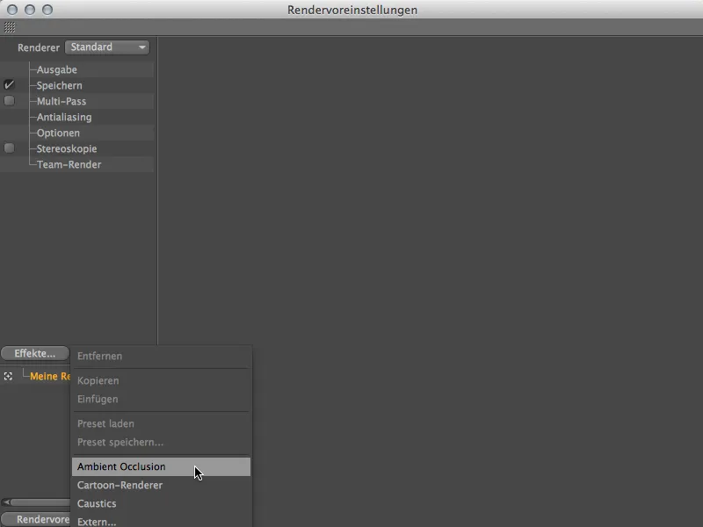Click the minimize window button

tap(30, 10)
